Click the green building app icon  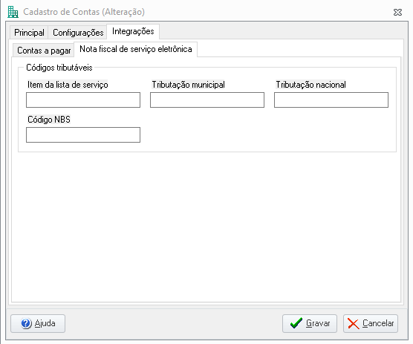[13, 12]
